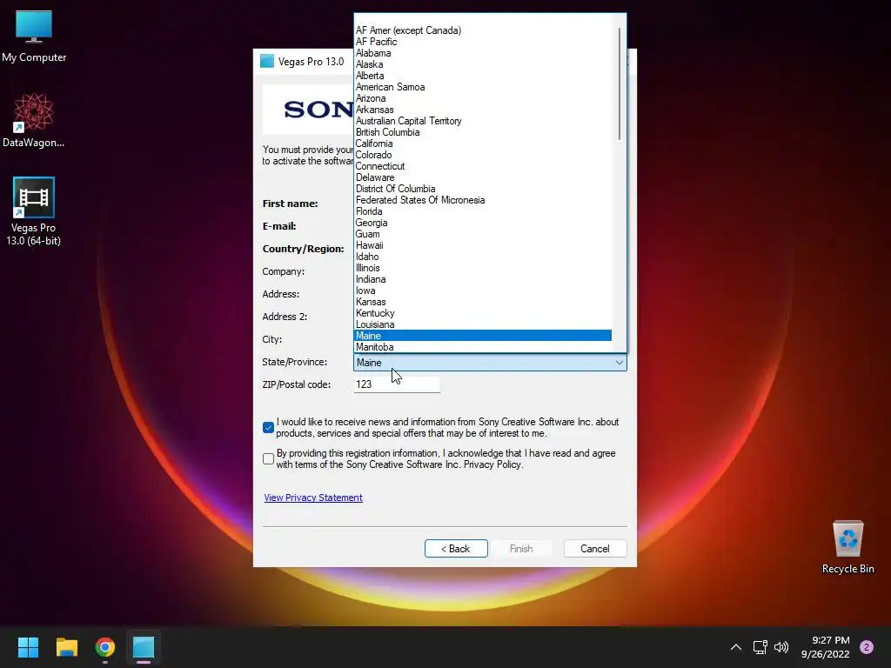Choose Alaska in the state list
Viewport: 891px width, 668px height.
click(482, 64)
